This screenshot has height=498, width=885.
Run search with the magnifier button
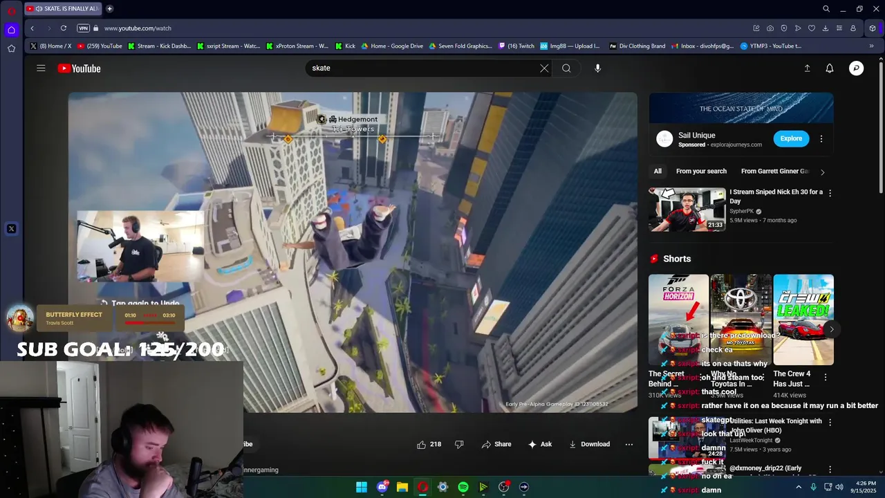coord(566,68)
